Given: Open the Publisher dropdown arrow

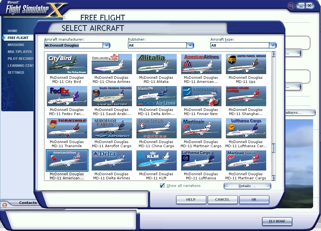Looking at the screenshot, I should pos(190,45).
